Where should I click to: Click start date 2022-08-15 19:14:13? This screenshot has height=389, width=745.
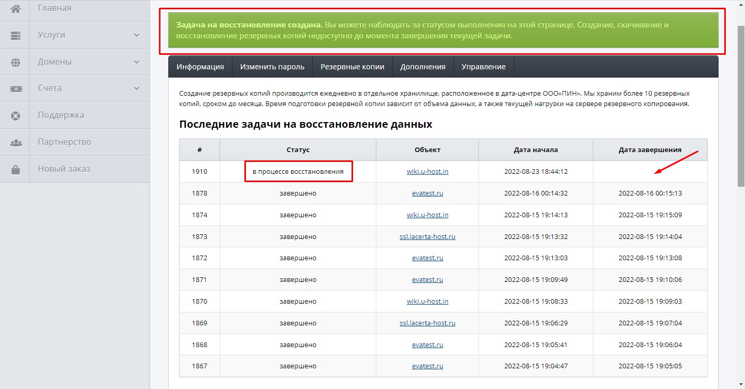pyautogui.click(x=536, y=215)
